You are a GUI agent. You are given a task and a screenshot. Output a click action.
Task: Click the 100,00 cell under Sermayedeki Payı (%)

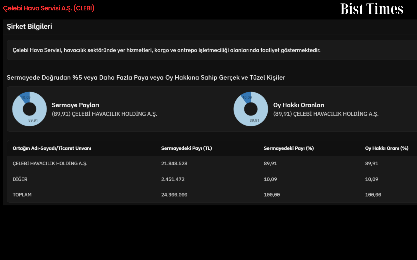(272, 195)
